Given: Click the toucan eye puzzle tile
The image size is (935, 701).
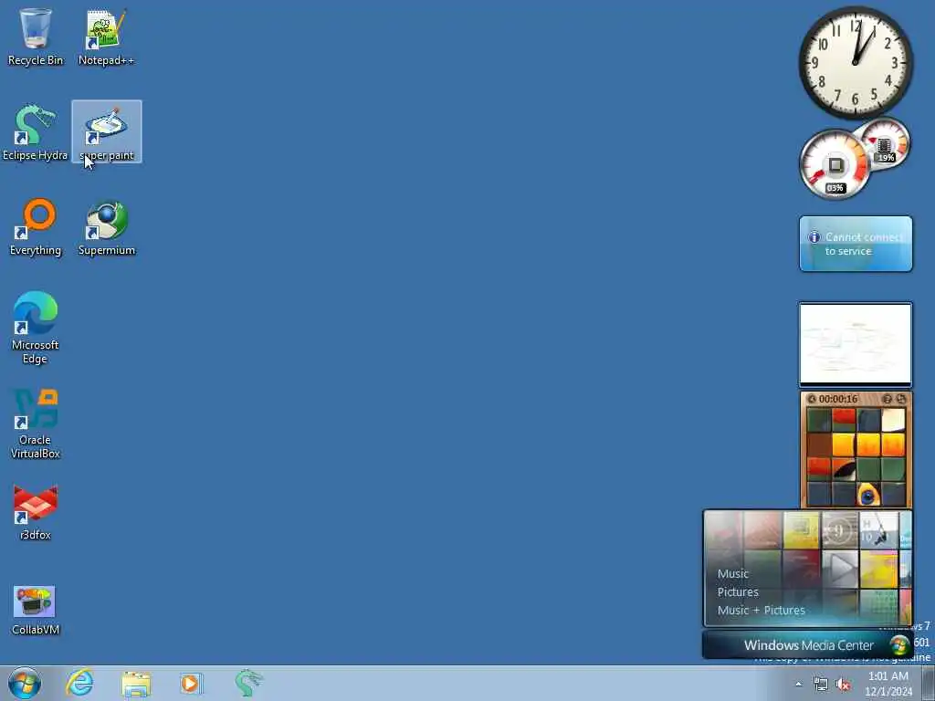Looking at the screenshot, I should click(x=868, y=494).
